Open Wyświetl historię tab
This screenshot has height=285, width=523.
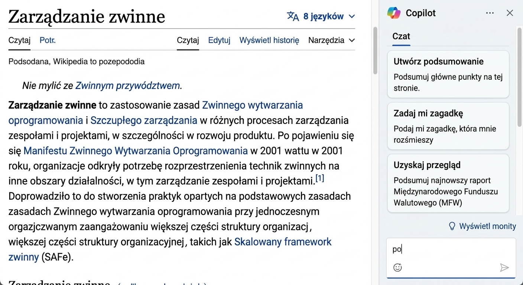[269, 40]
